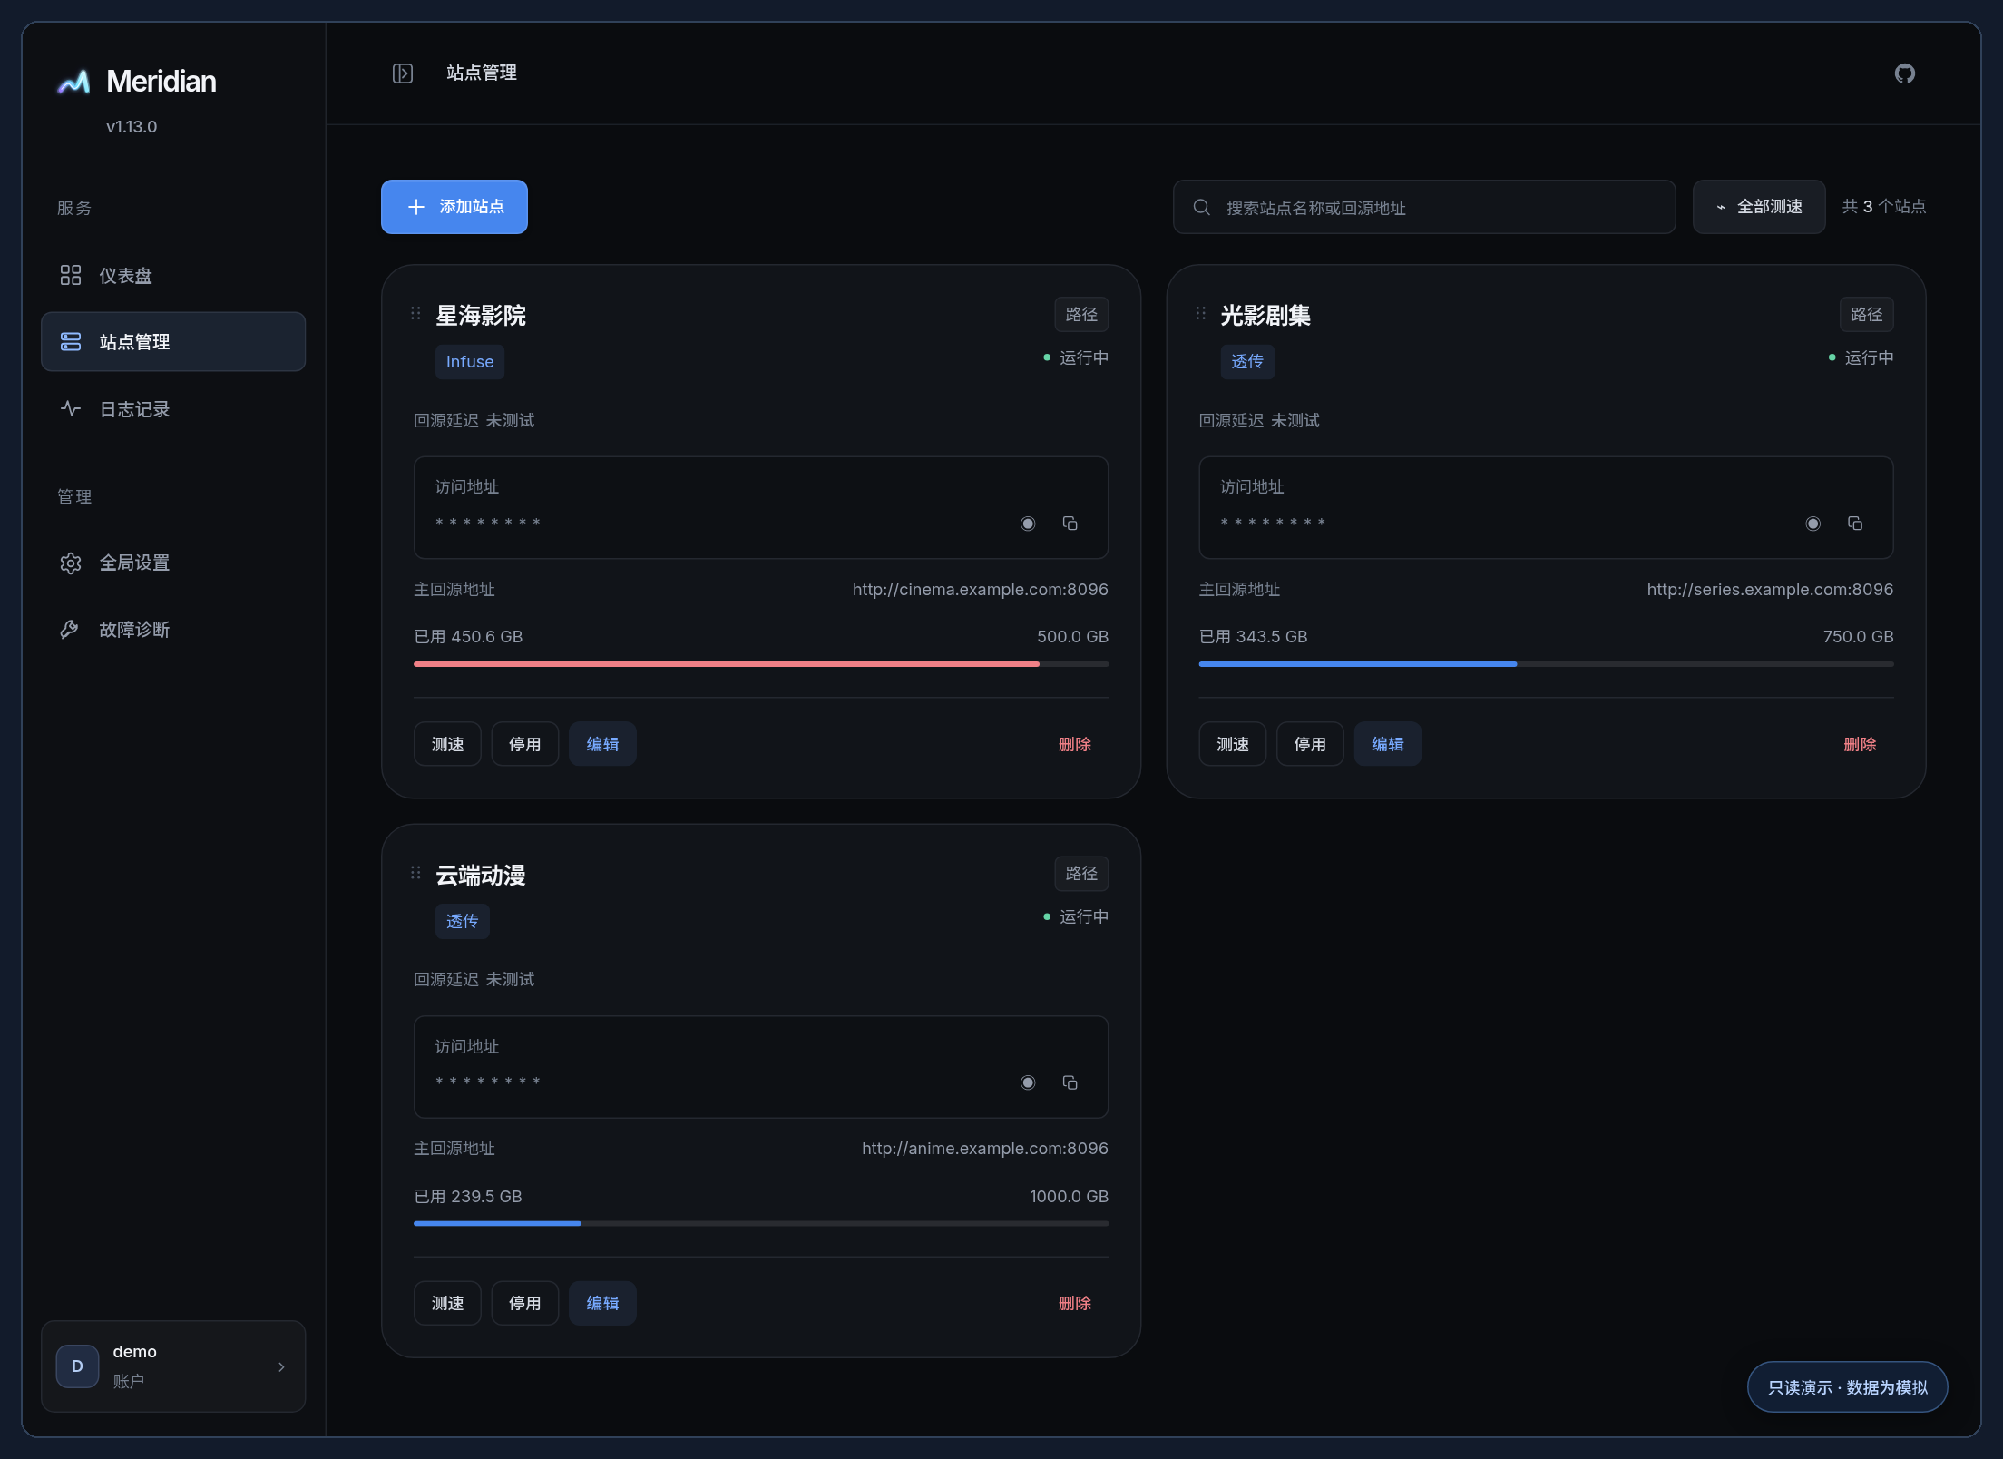Edit the 星海影院 site with 编辑

(602, 744)
